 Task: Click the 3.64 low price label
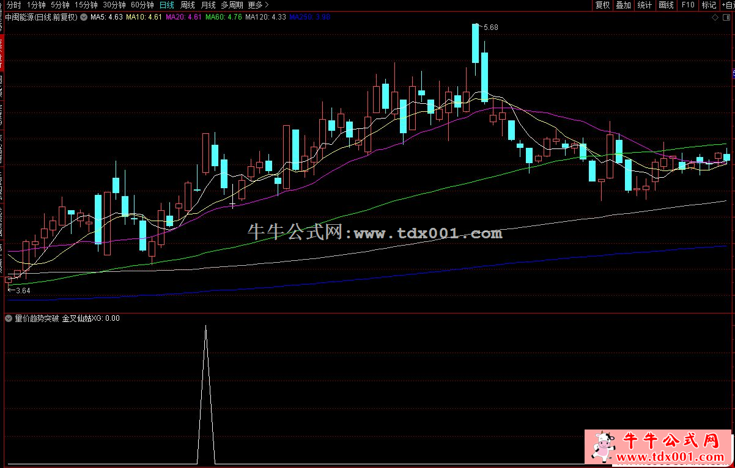[x=23, y=291]
